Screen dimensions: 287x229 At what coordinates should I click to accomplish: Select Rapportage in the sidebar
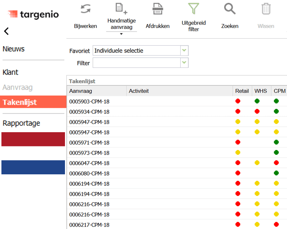click(21, 123)
